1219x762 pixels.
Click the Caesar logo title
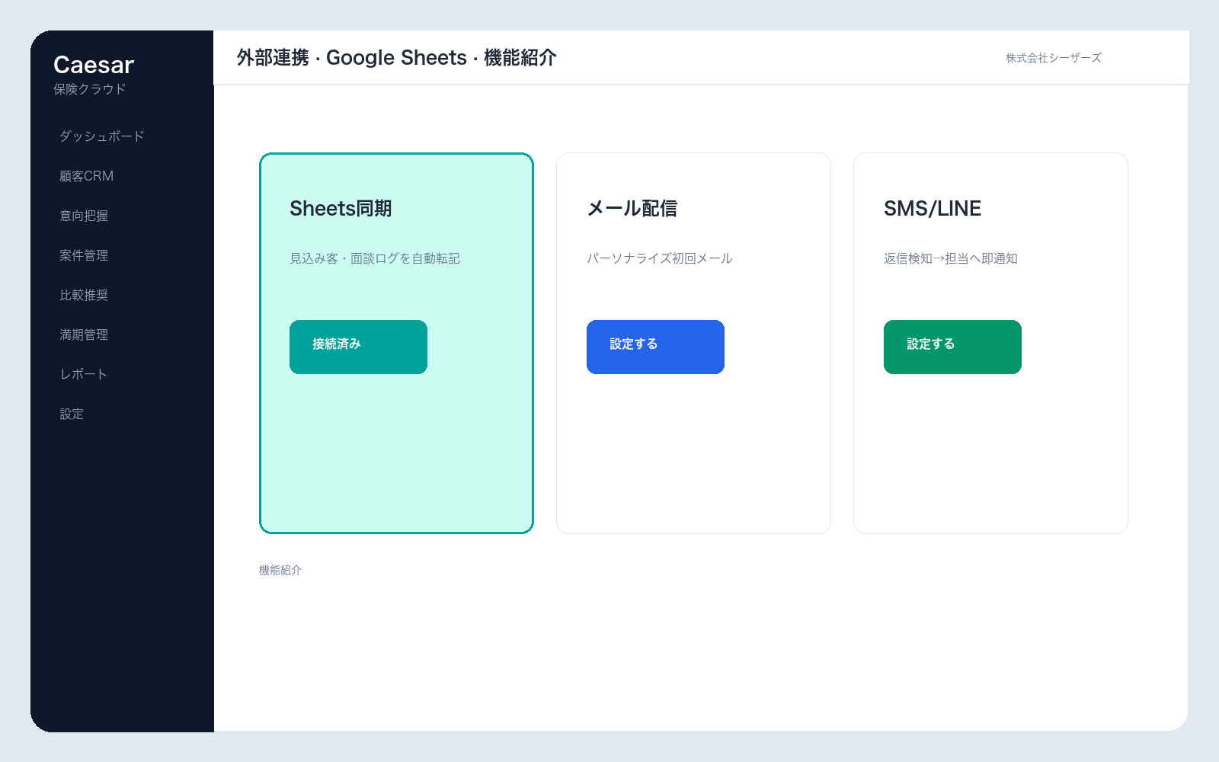pyautogui.click(x=94, y=65)
